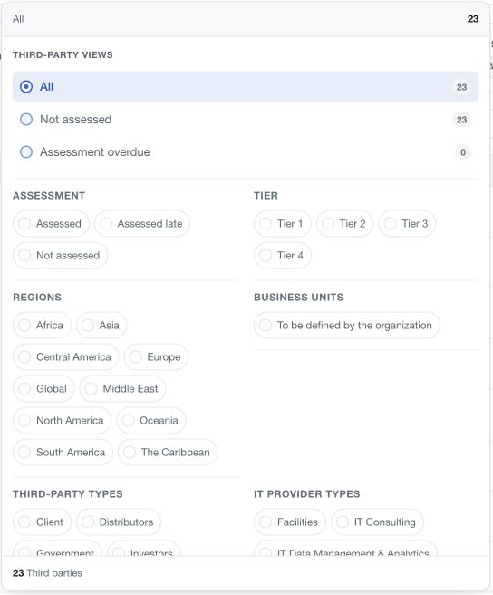Screen dimensions: 493x595
Task: Click the 23 count badge beside Not assessed view
Action: [461, 120]
